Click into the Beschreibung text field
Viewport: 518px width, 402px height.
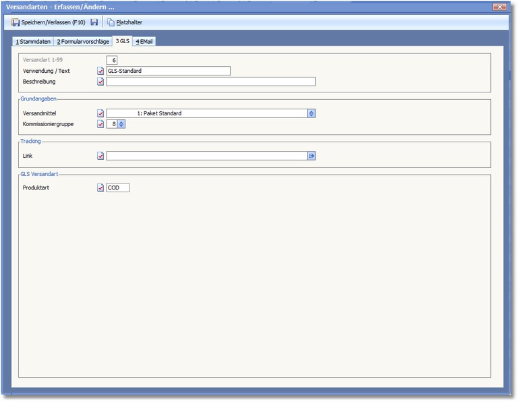coord(210,82)
